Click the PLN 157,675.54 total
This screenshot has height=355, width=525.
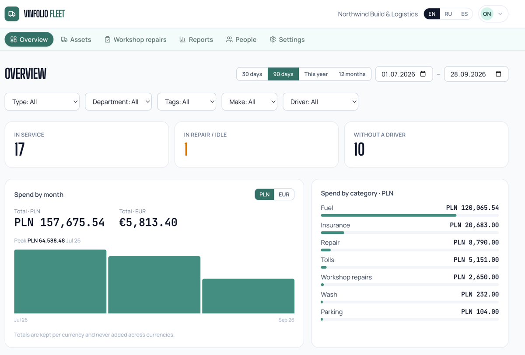(x=59, y=223)
